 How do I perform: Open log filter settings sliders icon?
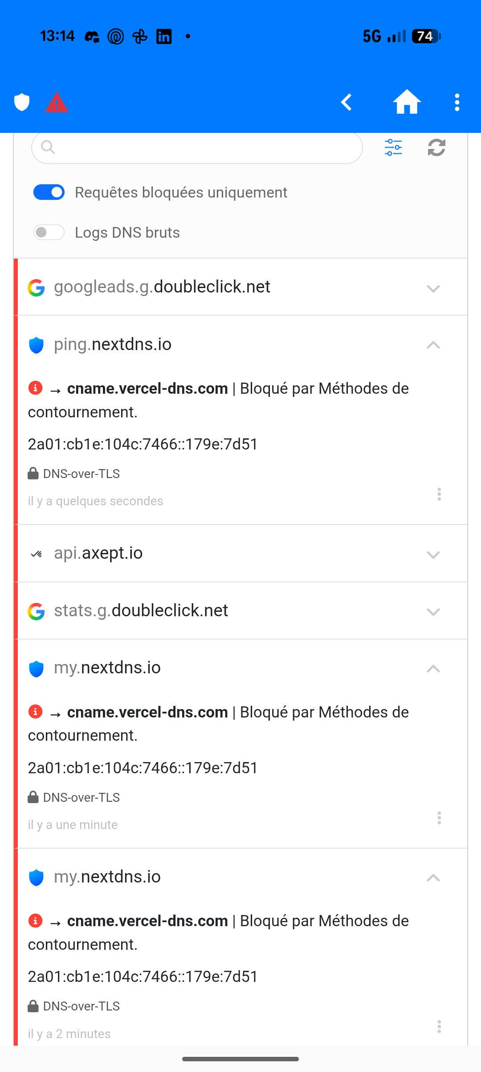393,147
